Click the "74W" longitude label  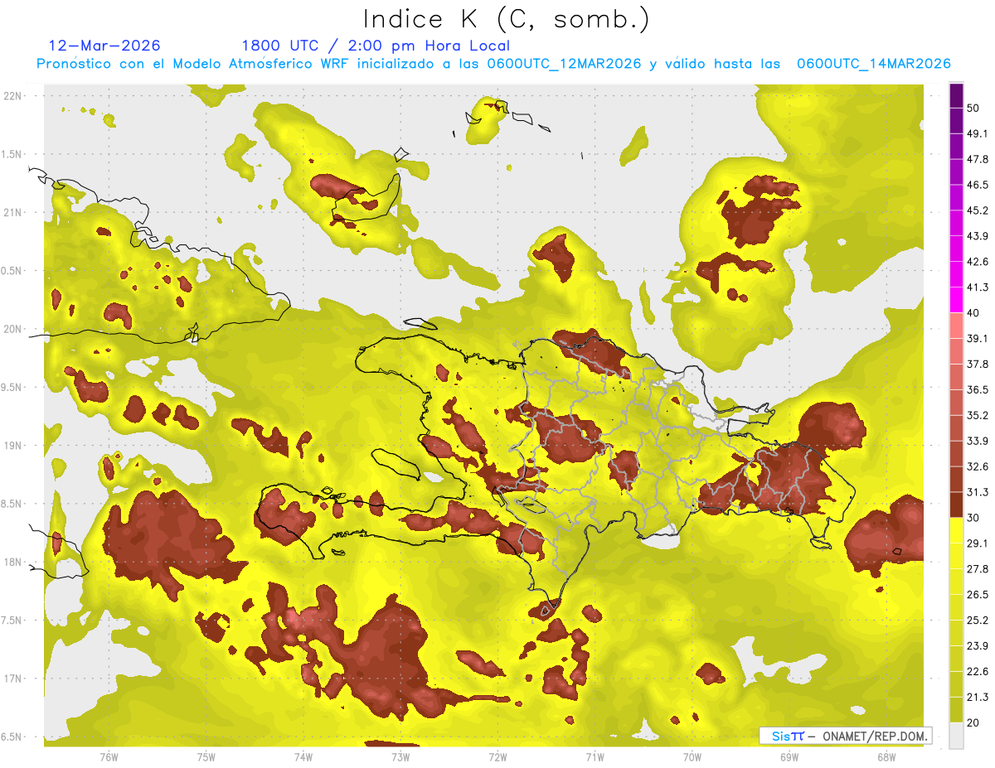pos(303,757)
